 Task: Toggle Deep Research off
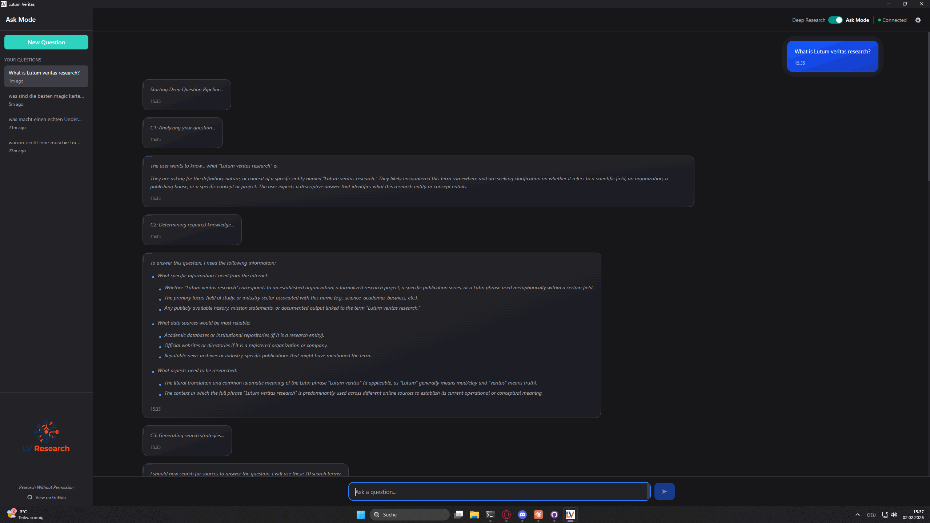(835, 20)
